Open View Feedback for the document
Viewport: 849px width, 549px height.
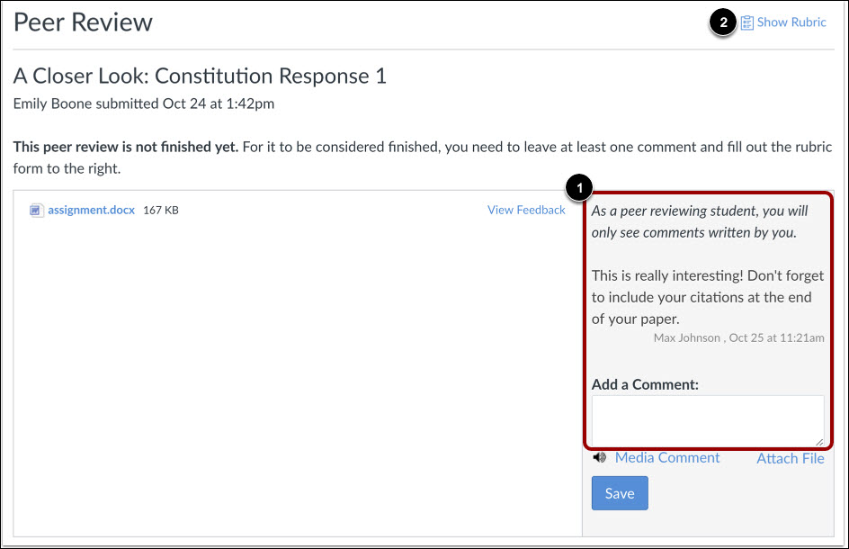tap(526, 209)
